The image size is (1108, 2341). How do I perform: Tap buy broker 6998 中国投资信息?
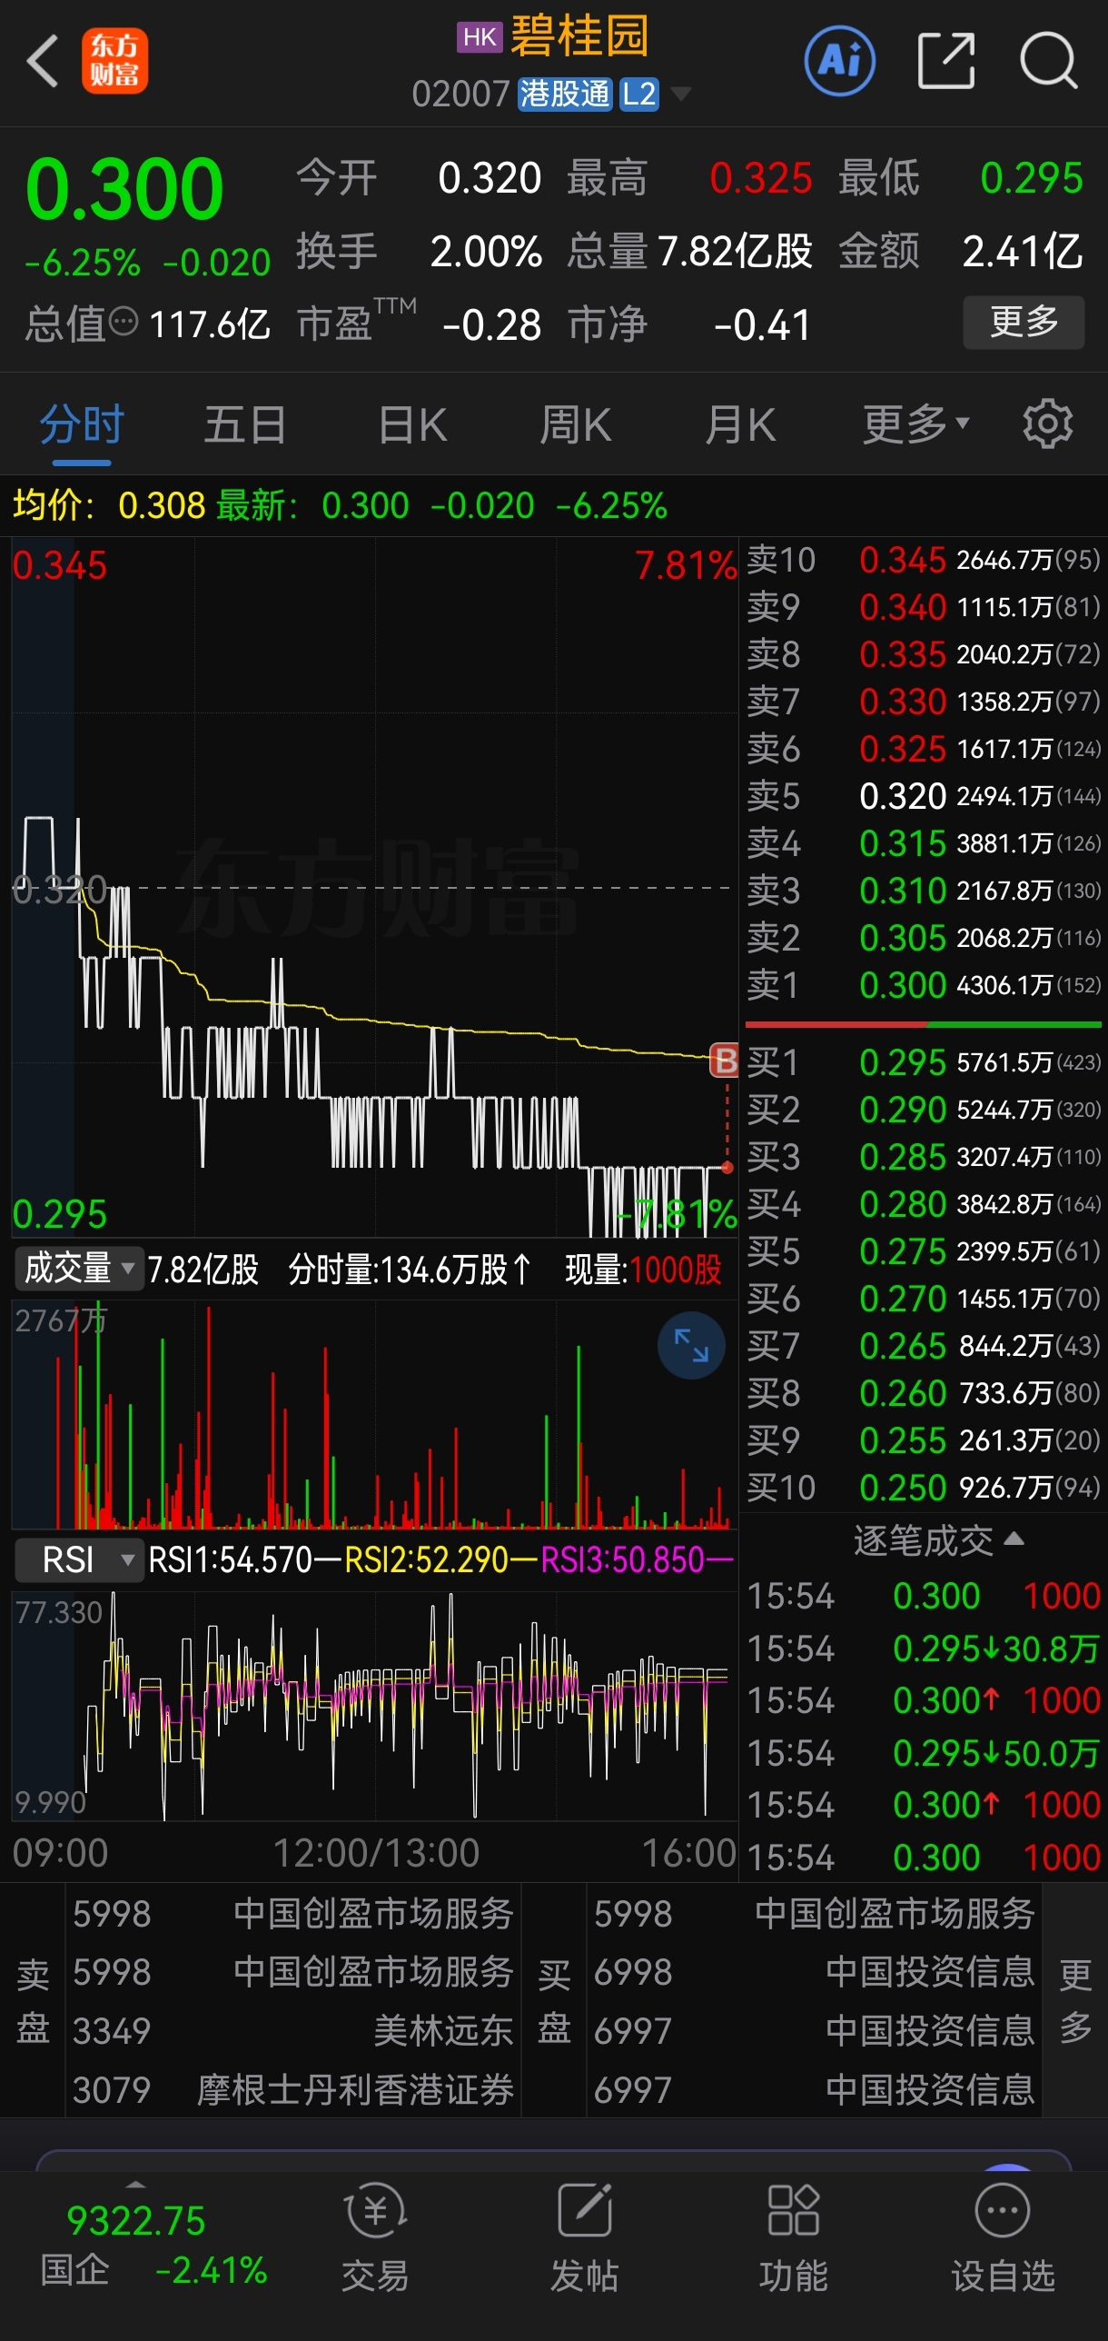tap(815, 1972)
